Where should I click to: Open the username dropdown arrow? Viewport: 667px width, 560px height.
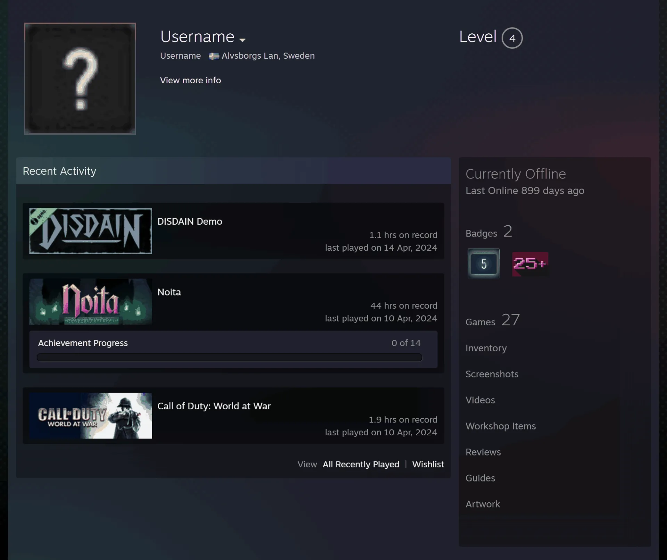point(242,40)
